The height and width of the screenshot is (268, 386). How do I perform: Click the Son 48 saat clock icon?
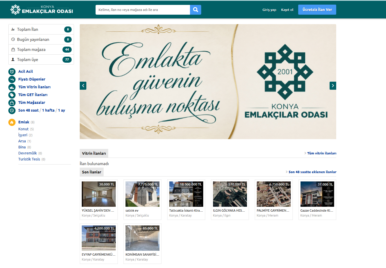point(12,110)
